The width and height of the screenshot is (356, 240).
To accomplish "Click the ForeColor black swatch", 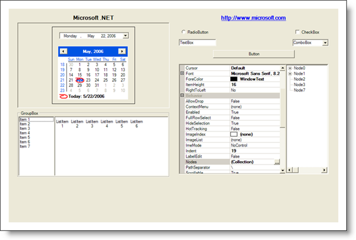I will [234, 79].
